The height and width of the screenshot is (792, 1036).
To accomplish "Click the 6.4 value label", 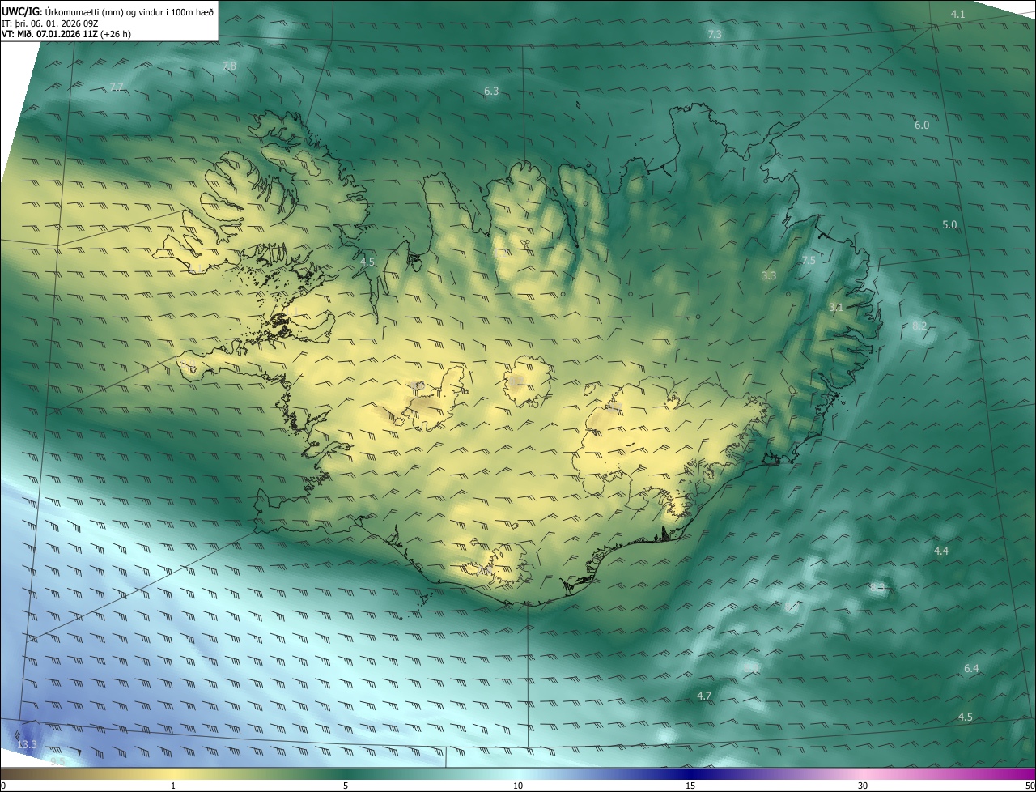I will pyautogui.click(x=971, y=668).
